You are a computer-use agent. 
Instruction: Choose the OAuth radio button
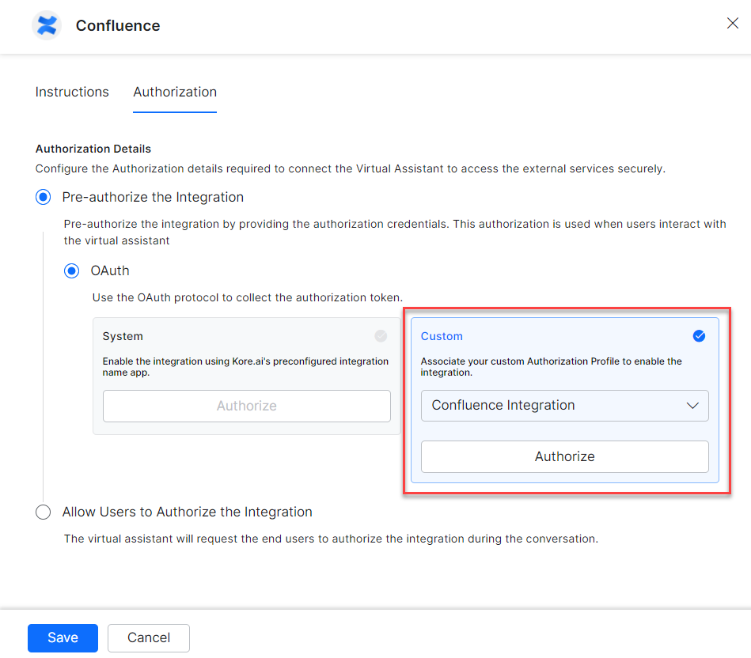click(x=72, y=270)
